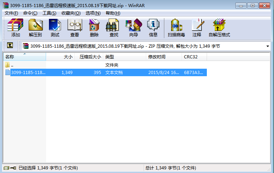
Task: Sort by 名称 column header
Action: coord(24,57)
